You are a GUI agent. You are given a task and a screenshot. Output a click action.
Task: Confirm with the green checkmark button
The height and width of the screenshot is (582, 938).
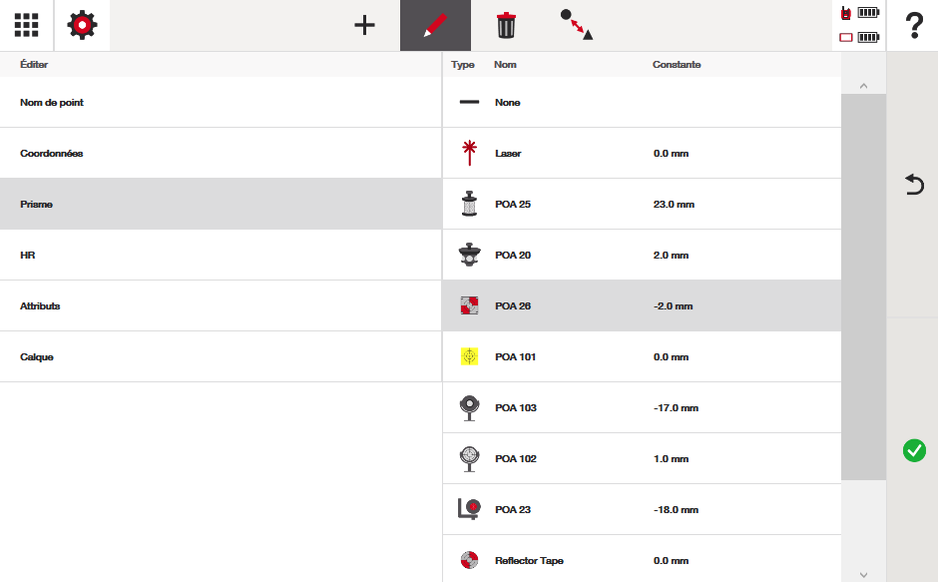pos(913,450)
